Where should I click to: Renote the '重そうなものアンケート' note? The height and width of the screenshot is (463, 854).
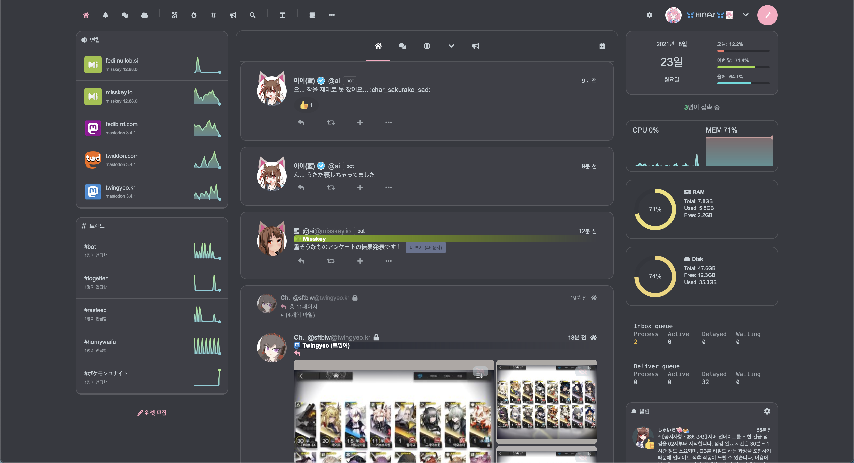[x=330, y=261]
